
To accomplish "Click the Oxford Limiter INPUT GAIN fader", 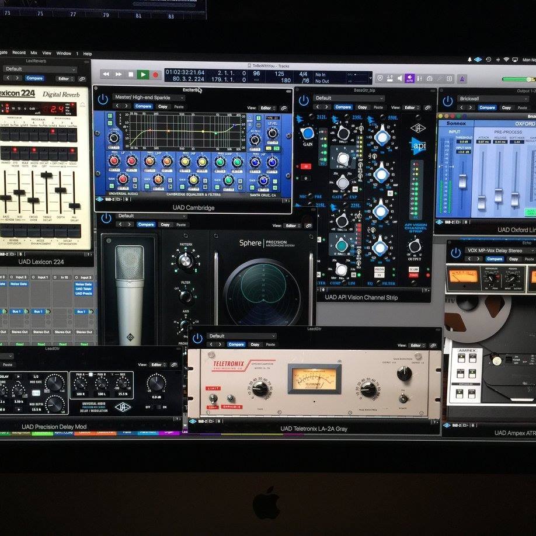I will [462, 180].
